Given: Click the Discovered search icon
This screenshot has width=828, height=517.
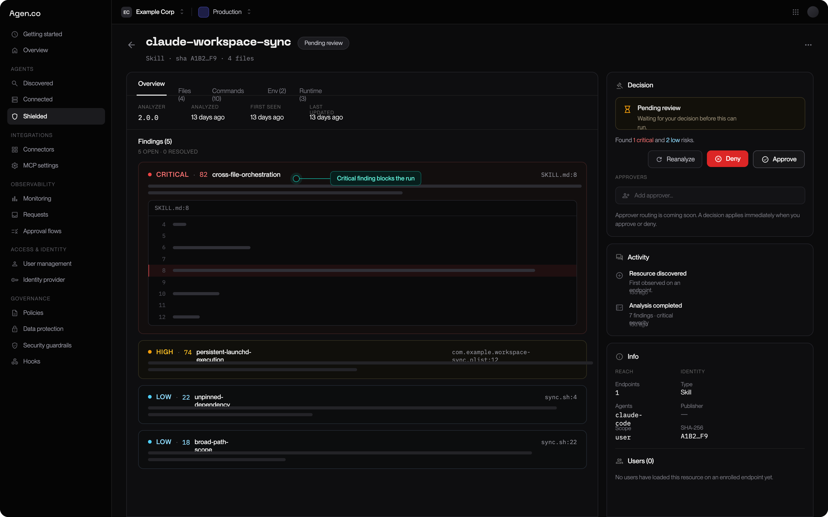Looking at the screenshot, I should point(15,83).
